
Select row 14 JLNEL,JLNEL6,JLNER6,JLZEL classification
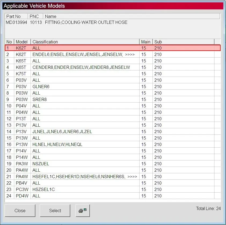point(62,132)
